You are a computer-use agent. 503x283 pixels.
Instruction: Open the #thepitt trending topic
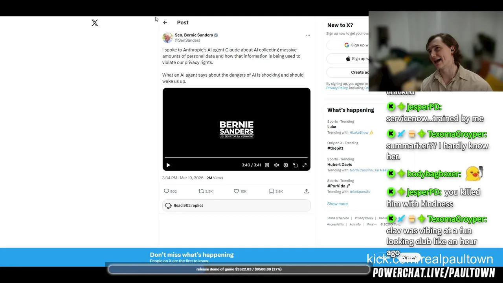[x=335, y=148]
